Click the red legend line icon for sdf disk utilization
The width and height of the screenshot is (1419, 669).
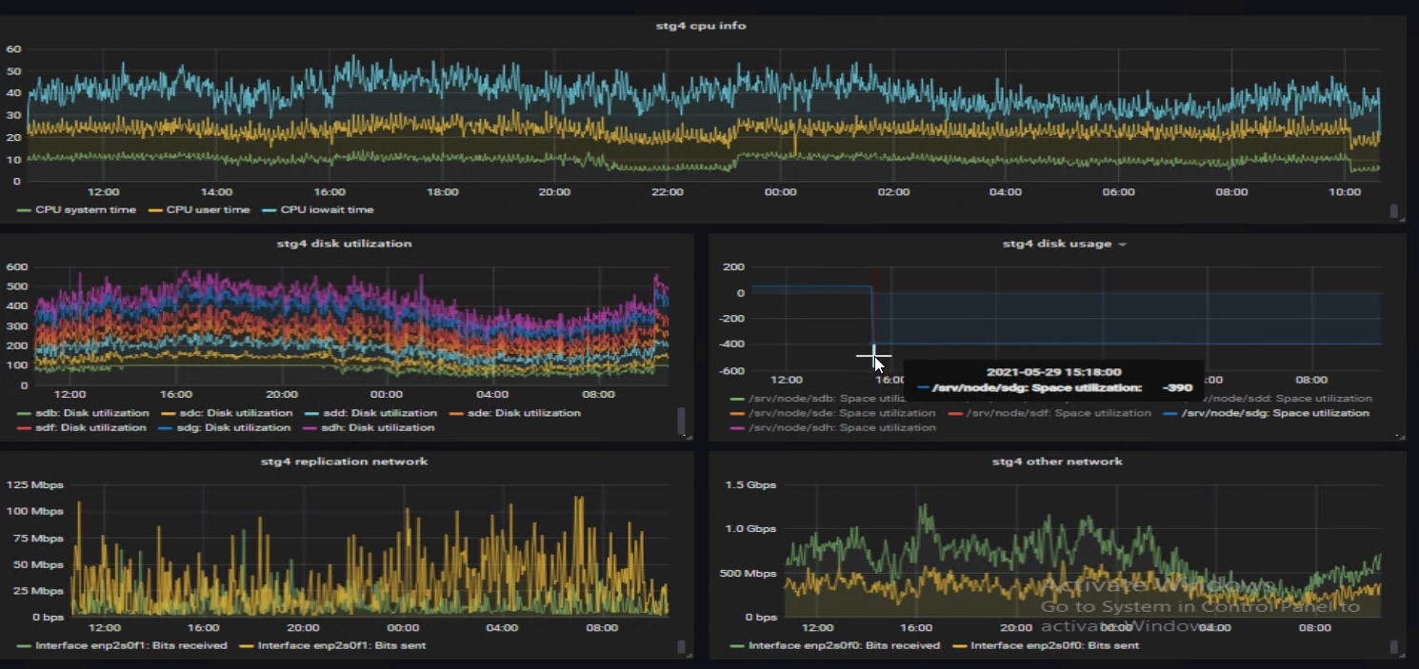24,428
